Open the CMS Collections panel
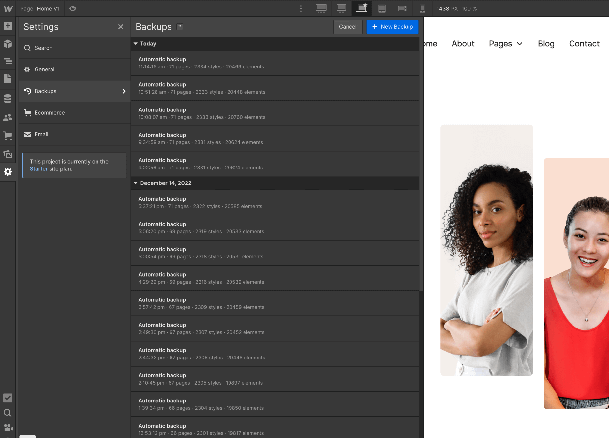 (8, 98)
